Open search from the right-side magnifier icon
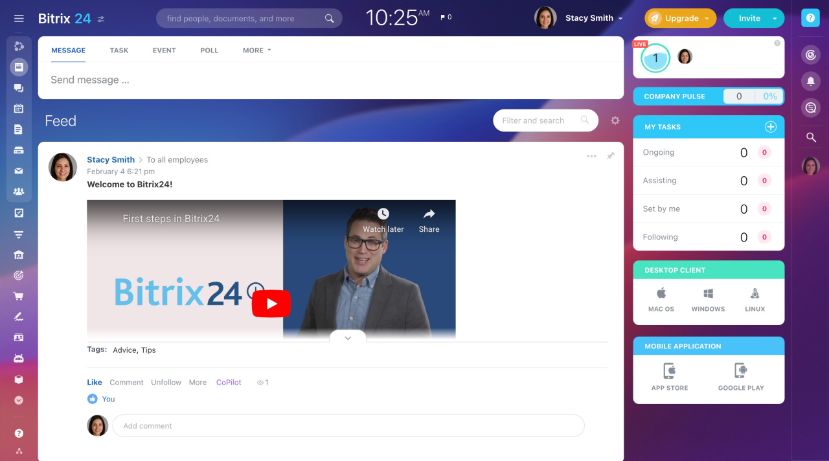This screenshot has width=829, height=461. point(810,137)
